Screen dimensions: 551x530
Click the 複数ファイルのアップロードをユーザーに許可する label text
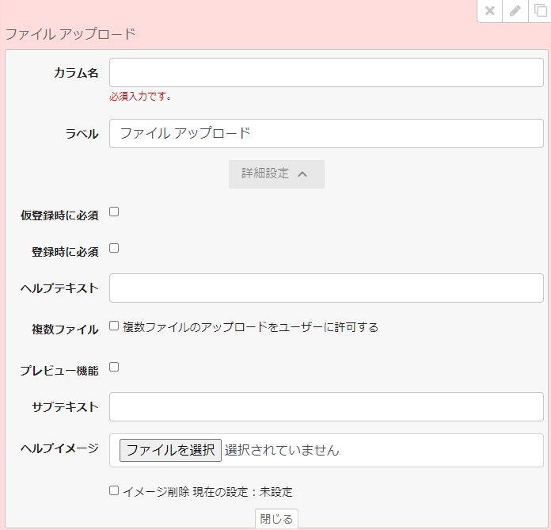pos(250,326)
